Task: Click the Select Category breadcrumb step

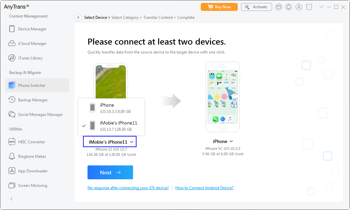Action: pos(125,17)
